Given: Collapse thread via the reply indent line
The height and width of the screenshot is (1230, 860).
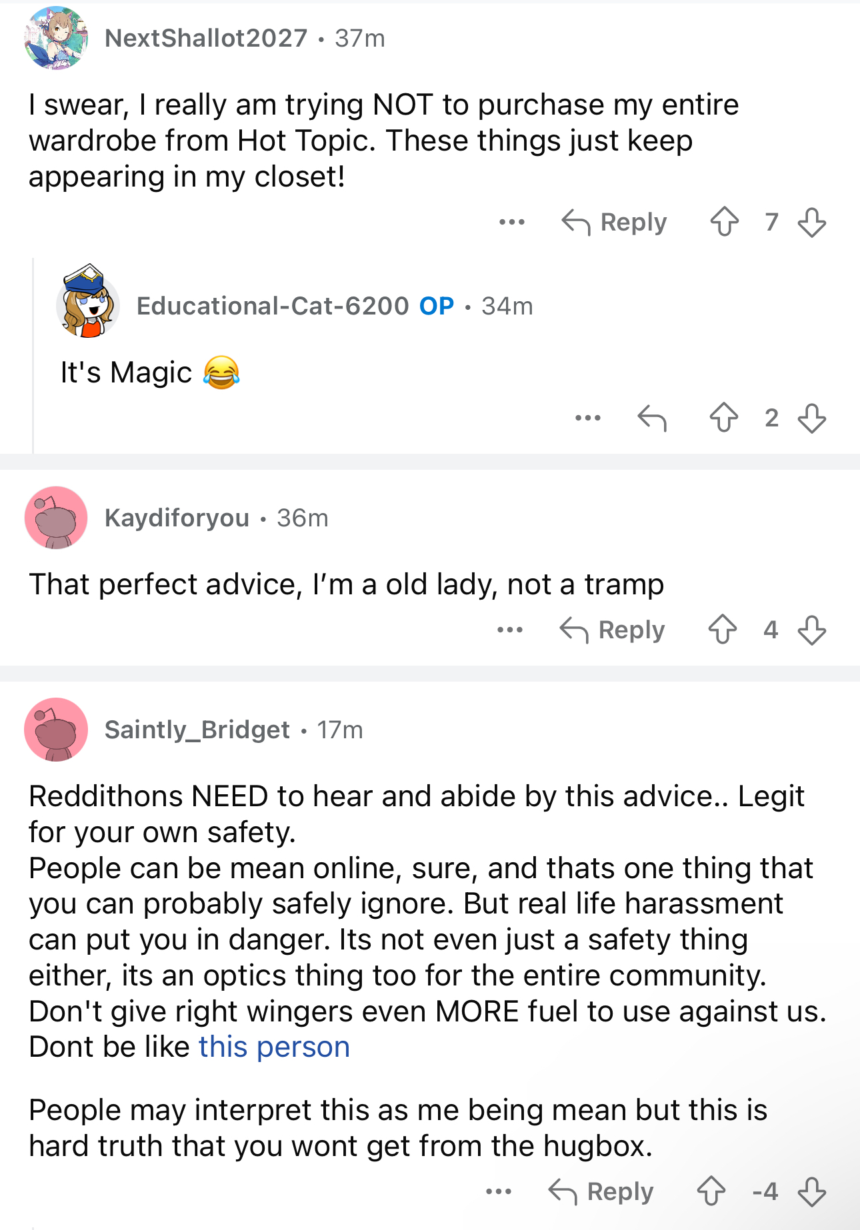Looking at the screenshot, I should (x=33, y=356).
